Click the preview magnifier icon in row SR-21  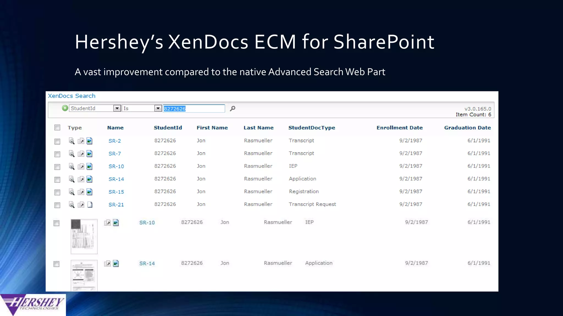(x=72, y=205)
